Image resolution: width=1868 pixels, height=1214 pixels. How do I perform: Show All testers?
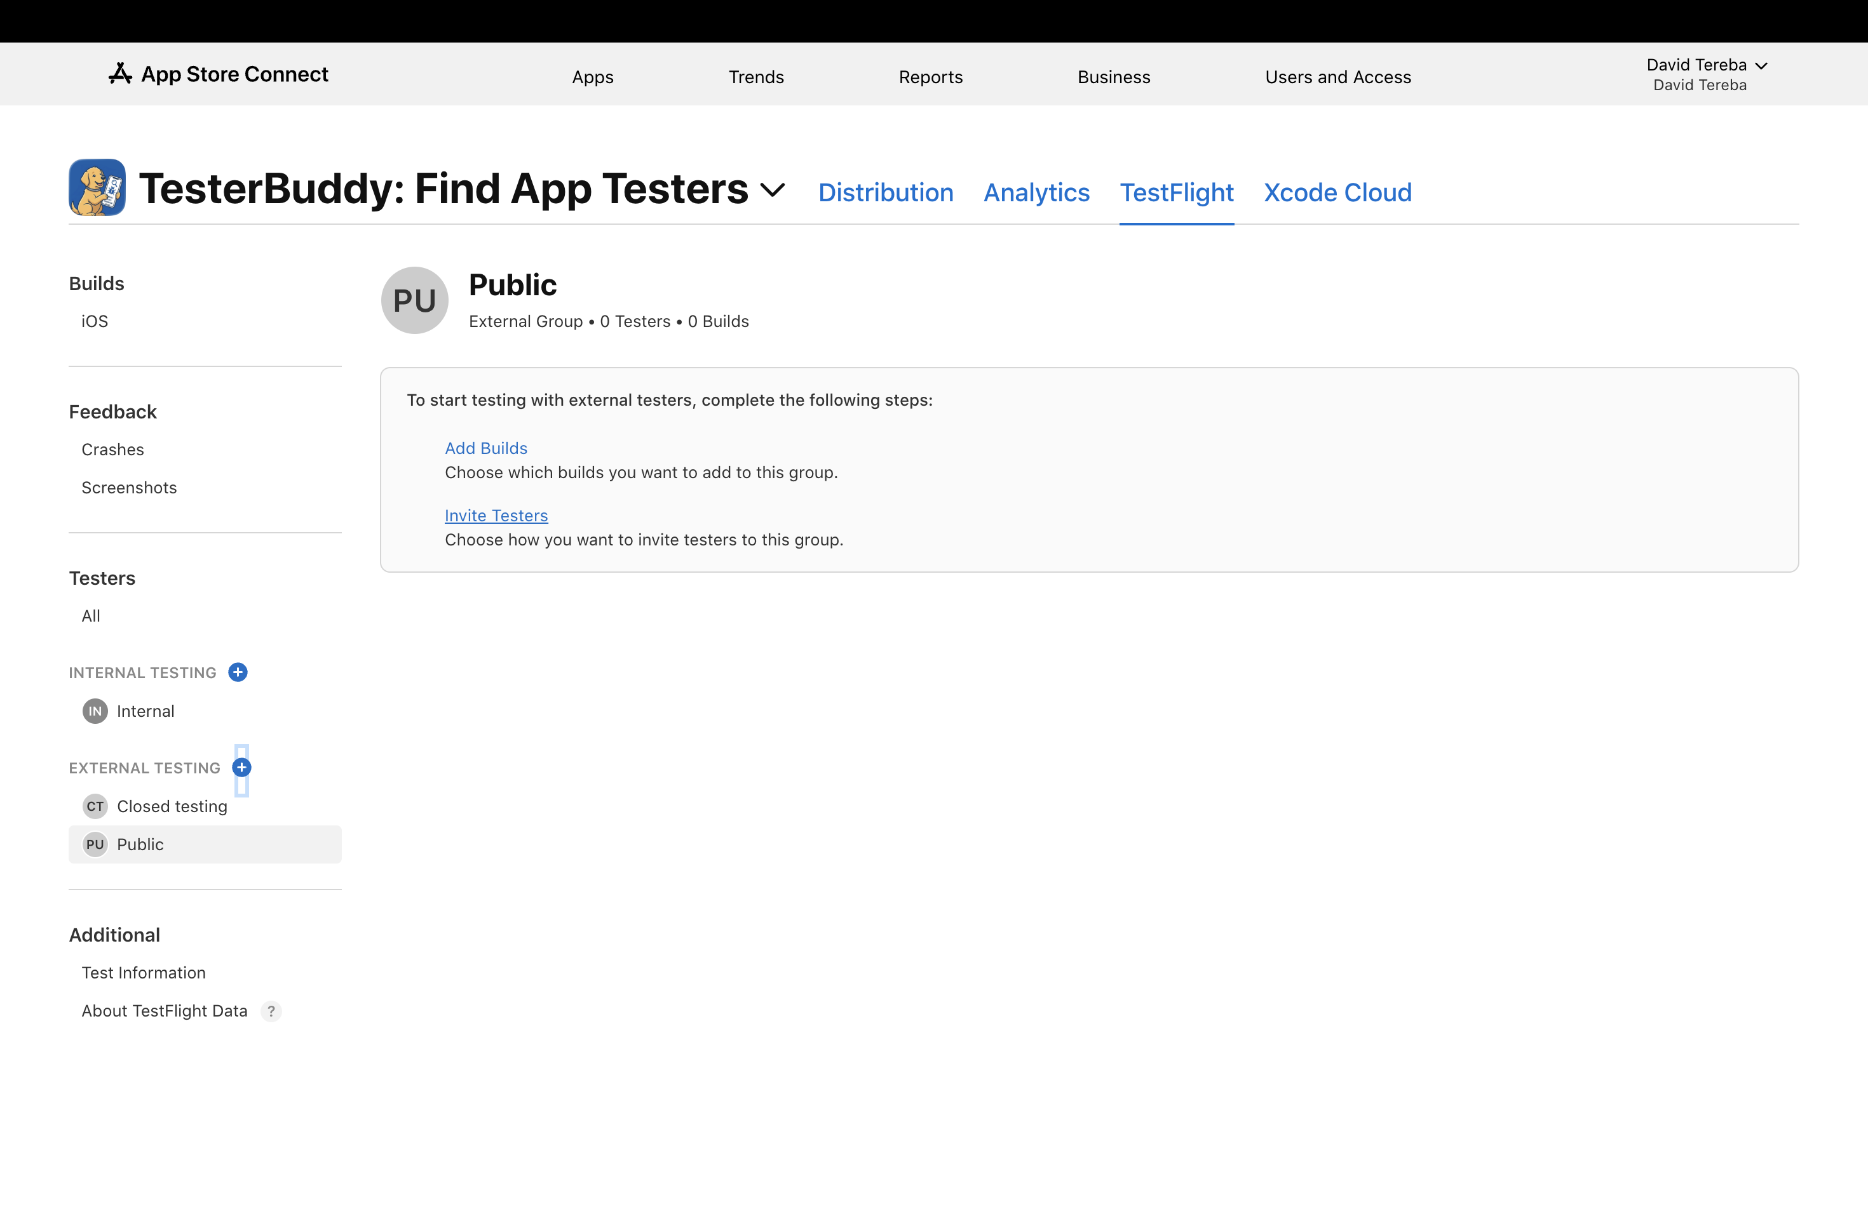(x=91, y=616)
